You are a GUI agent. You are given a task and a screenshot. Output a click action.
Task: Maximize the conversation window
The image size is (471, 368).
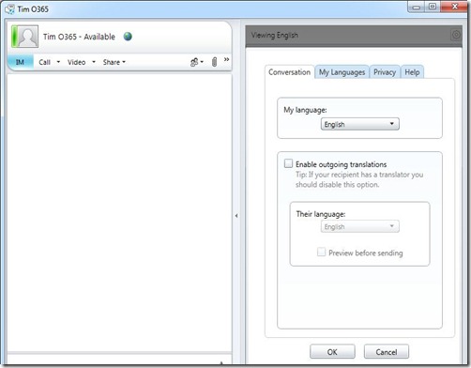click(433, 7)
